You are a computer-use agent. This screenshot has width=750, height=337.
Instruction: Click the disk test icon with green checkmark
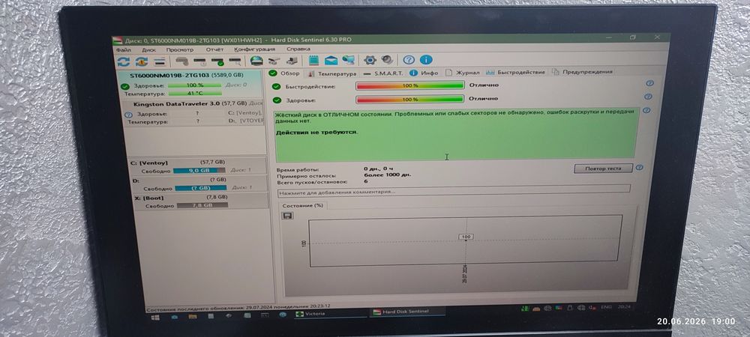point(217,61)
